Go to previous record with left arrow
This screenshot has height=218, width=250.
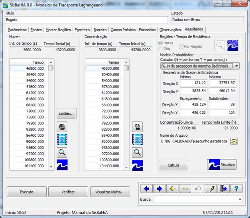[146, 189]
